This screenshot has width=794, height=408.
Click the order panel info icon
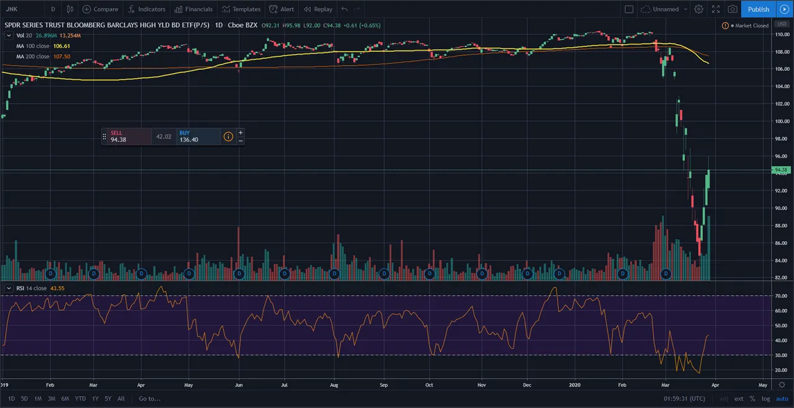pyautogui.click(x=228, y=136)
